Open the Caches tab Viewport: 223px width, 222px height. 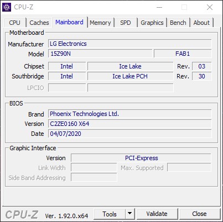pyautogui.click(x=39, y=23)
